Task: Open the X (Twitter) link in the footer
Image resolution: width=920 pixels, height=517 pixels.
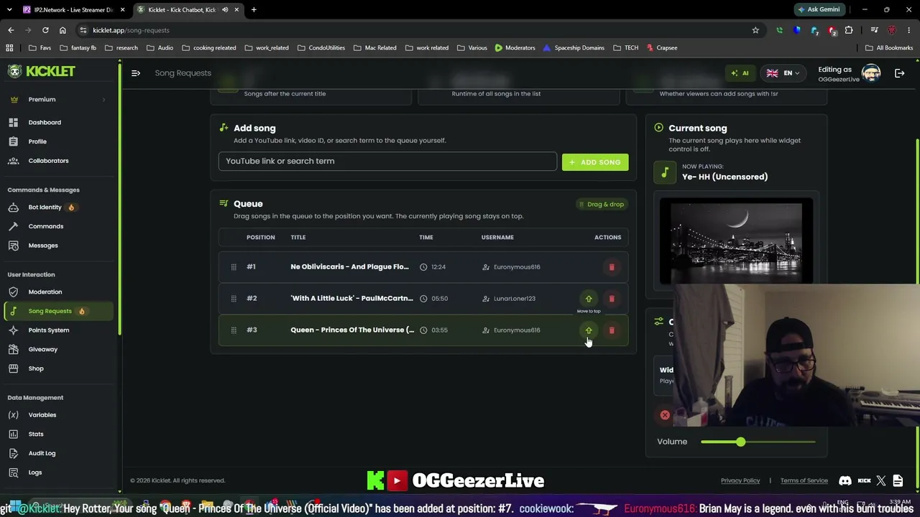Action: tap(881, 480)
